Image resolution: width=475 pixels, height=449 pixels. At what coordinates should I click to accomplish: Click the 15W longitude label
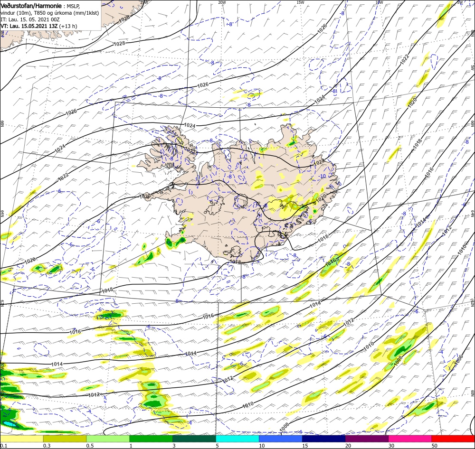(x=300, y=2)
